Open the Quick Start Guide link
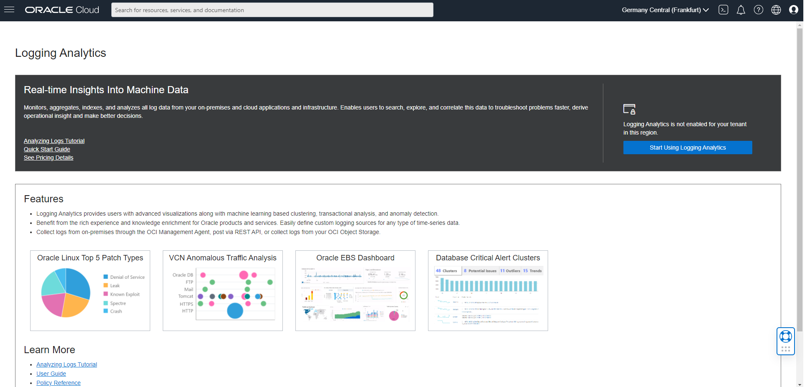The image size is (805, 387). click(47, 149)
